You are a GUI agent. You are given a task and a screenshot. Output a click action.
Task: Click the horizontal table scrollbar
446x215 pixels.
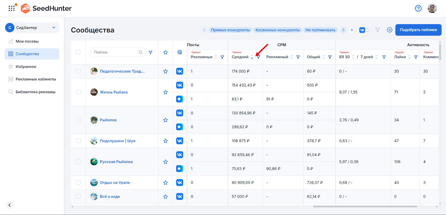(365, 207)
